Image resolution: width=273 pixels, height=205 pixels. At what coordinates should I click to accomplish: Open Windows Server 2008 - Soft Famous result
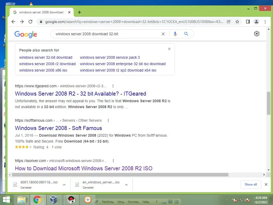[58, 128]
